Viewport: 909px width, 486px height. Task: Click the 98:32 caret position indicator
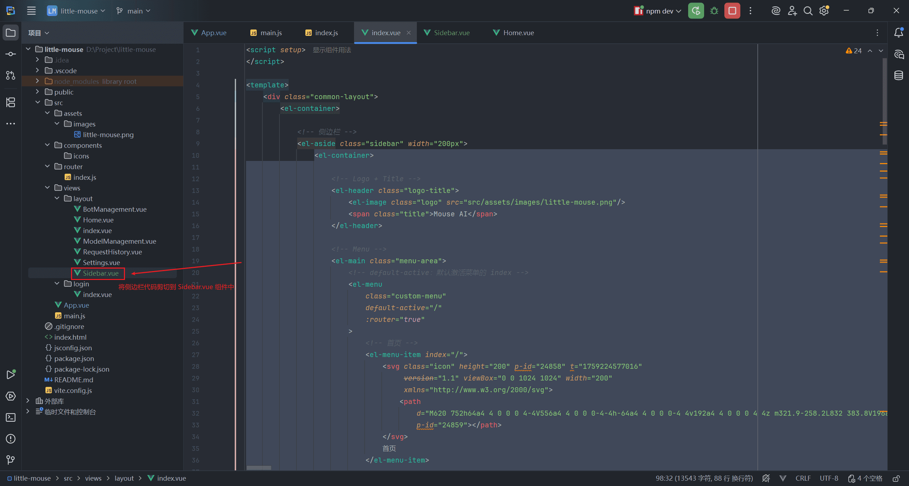[x=704, y=479]
